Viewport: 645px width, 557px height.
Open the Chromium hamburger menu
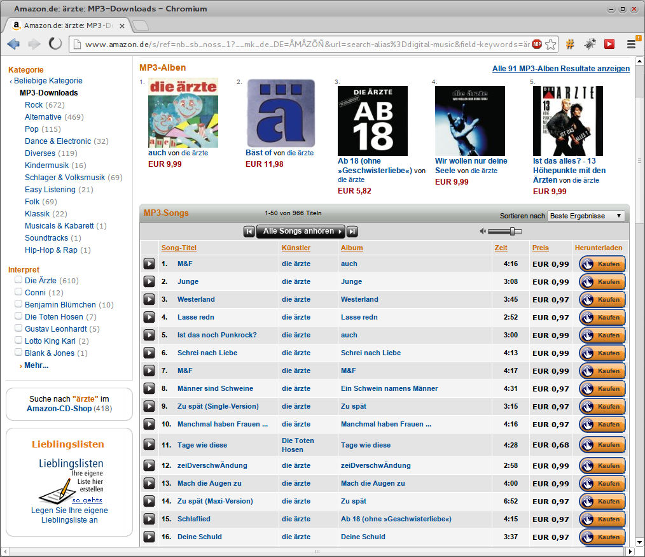click(631, 44)
